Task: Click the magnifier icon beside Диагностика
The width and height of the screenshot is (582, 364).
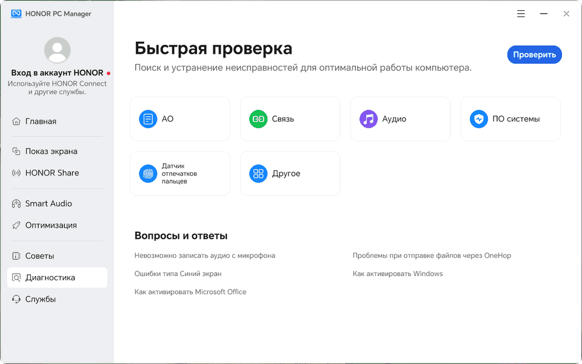Action: (16, 277)
